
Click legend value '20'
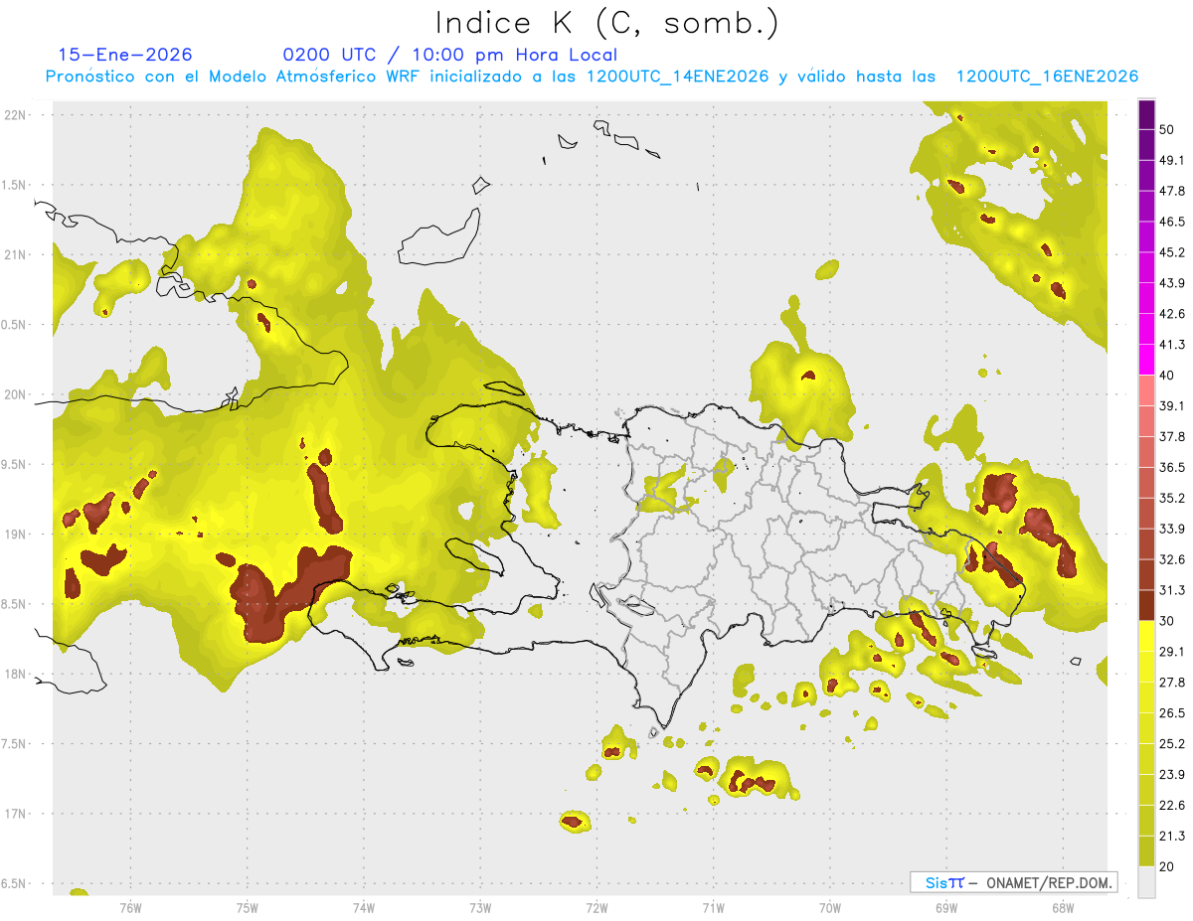pyautogui.click(x=1168, y=866)
